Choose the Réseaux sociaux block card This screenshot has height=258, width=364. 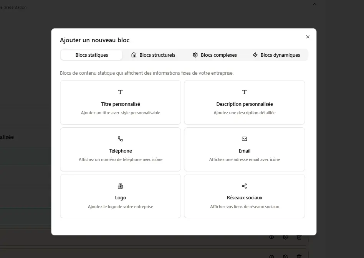[245, 196]
